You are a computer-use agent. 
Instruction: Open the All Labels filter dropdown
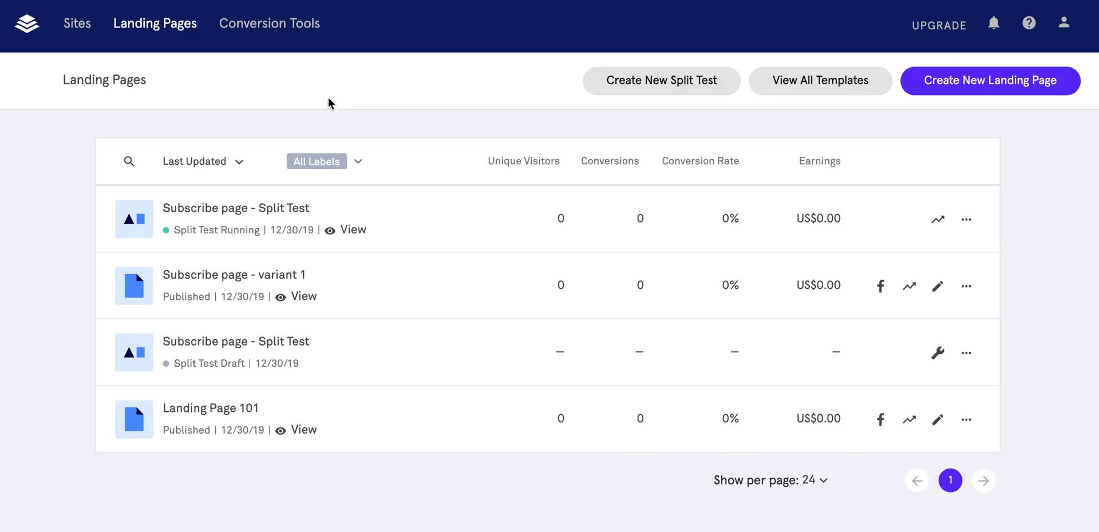[x=325, y=161]
